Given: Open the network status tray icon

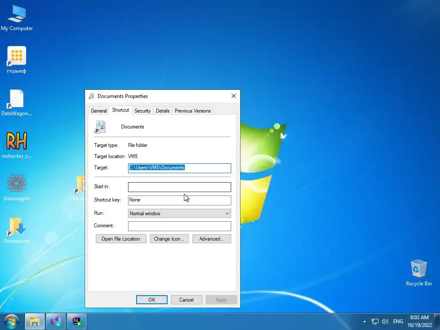Looking at the screenshot, I should (375, 321).
